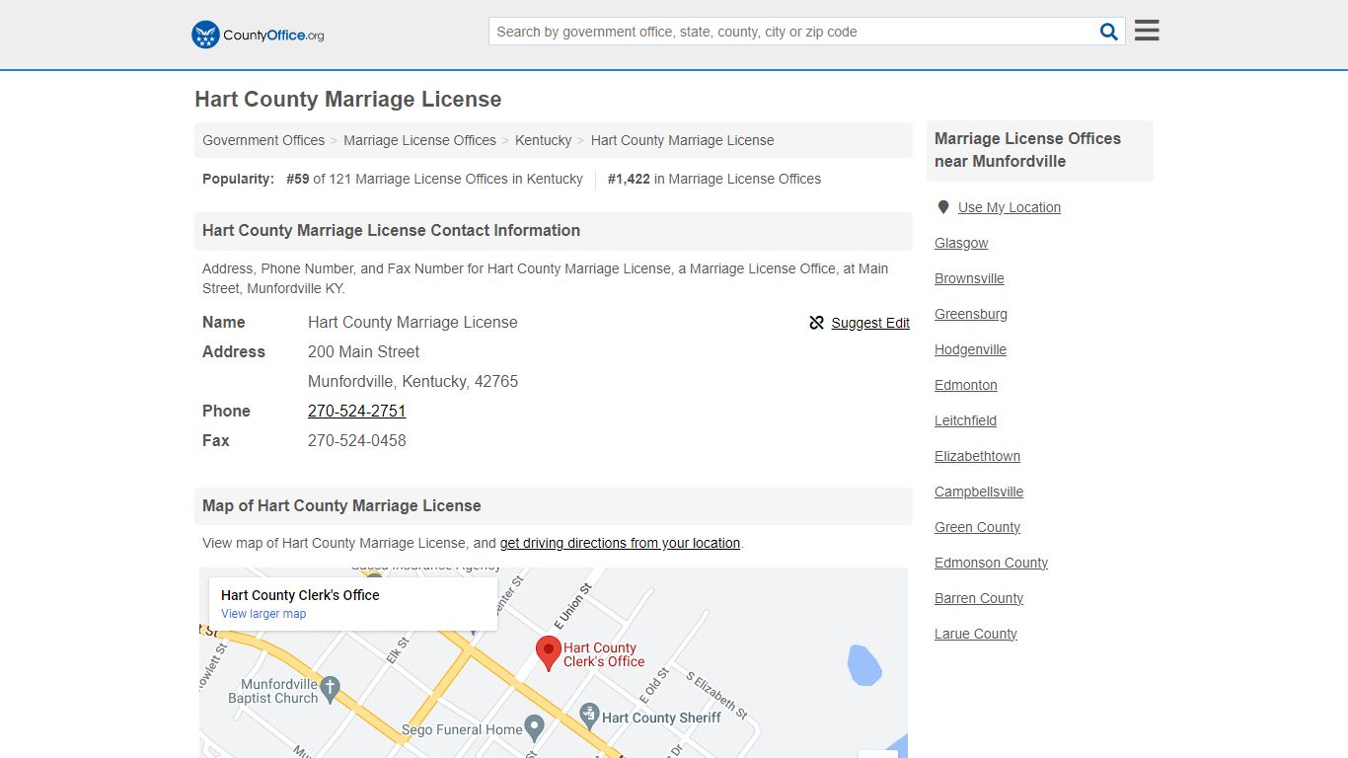Click Munfordville, Kentucky, 42765 text
The width and height of the screenshot is (1348, 758).
point(412,381)
